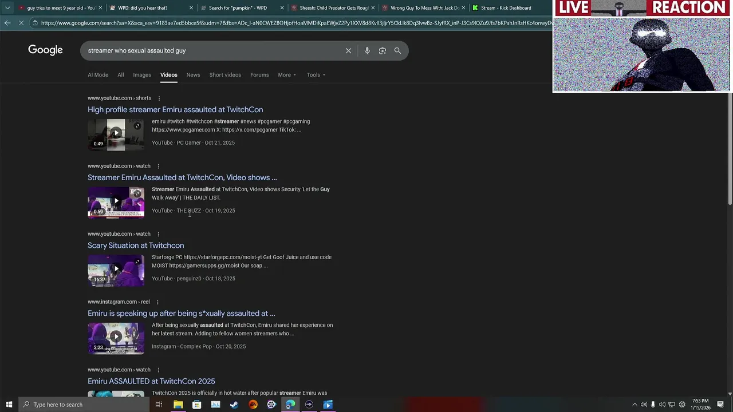
Task: Play the 0:49 PC Gamer video thumbnail
Action: coord(116,134)
